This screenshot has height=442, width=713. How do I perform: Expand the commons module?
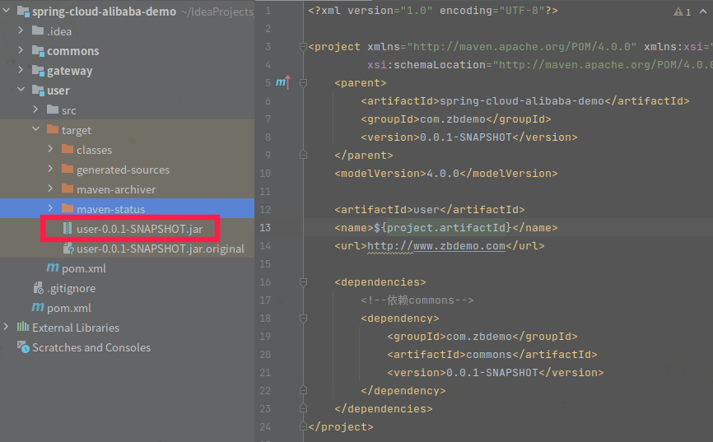click(21, 49)
